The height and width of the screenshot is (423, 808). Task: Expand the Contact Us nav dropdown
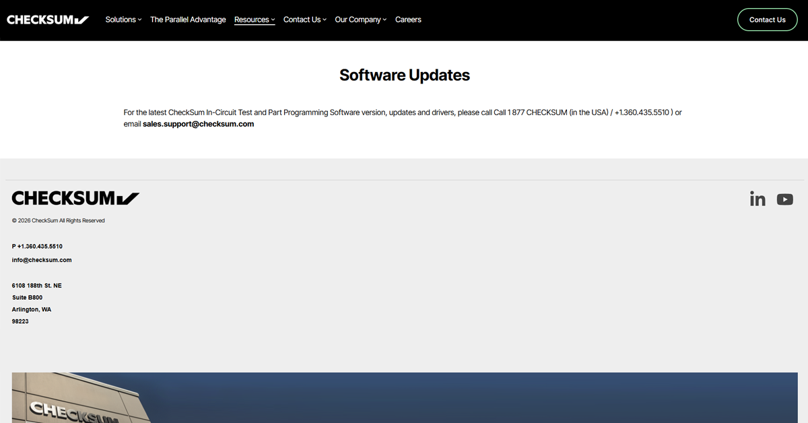305,20
